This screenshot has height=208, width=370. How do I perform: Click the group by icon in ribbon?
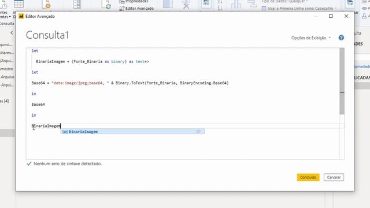coord(252,4)
